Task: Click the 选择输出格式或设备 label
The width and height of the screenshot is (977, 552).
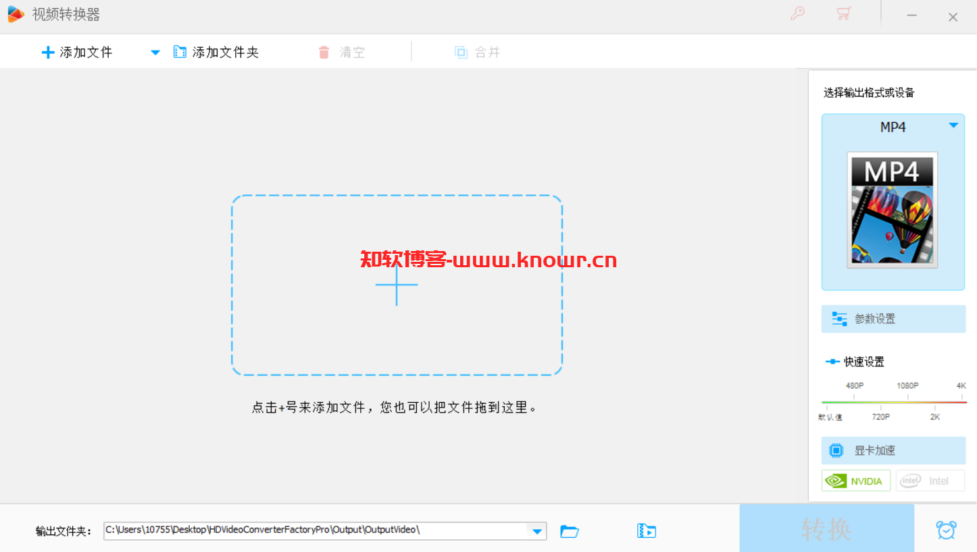Action: point(869,92)
